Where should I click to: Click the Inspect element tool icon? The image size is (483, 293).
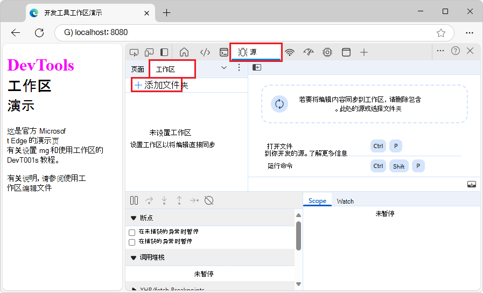coord(134,52)
